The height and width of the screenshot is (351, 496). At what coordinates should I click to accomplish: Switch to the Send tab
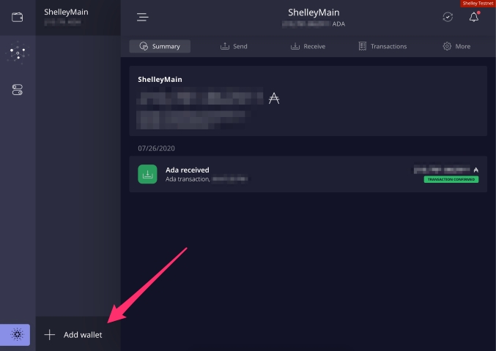tap(234, 46)
